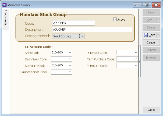Viewport: 163px width, 116px height.
Task: Click into the Code text field
Action: (x=73, y=23)
